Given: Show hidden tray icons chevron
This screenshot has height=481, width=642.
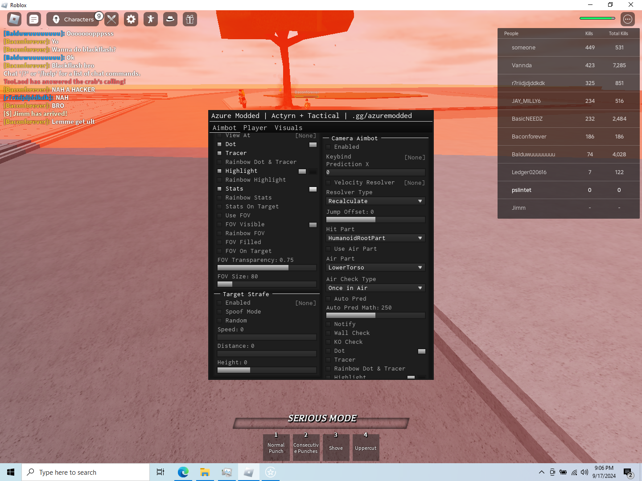Looking at the screenshot, I should (x=541, y=472).
